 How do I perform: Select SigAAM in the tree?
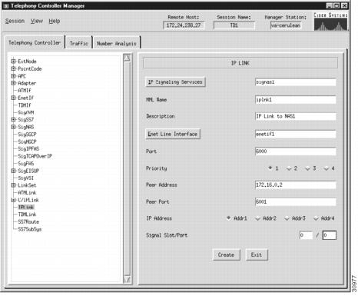(x=26, y=112)
